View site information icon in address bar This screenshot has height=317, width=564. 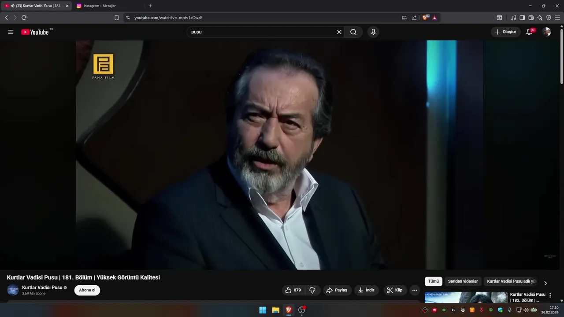click(128, 18)
